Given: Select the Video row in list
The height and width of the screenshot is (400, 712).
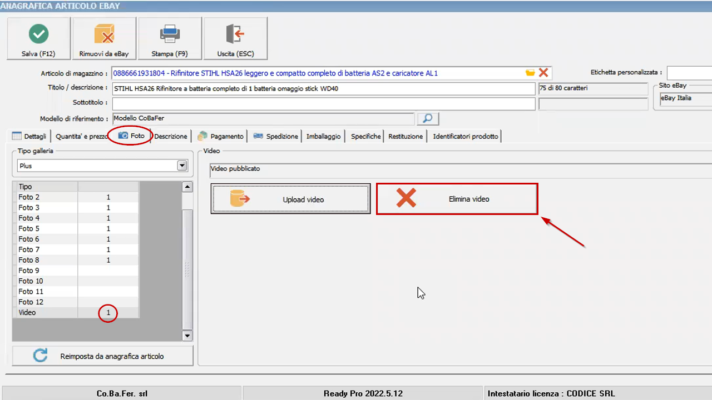Looking at the screenshot, I should point(76,313).
